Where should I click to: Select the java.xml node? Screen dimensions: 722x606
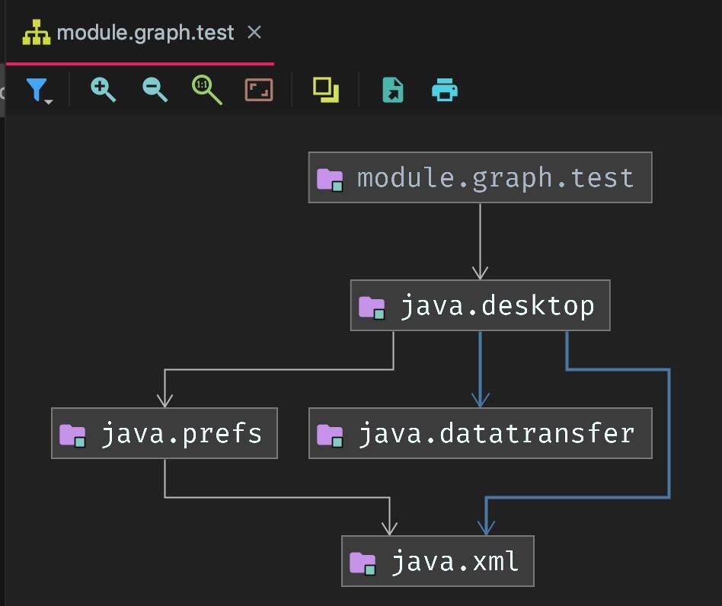coord(438,561)
